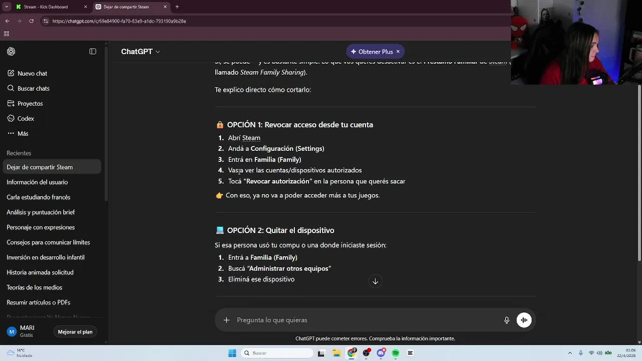Go back in the browser
Viewport: 642px width, 361px height.
point(7,21)
